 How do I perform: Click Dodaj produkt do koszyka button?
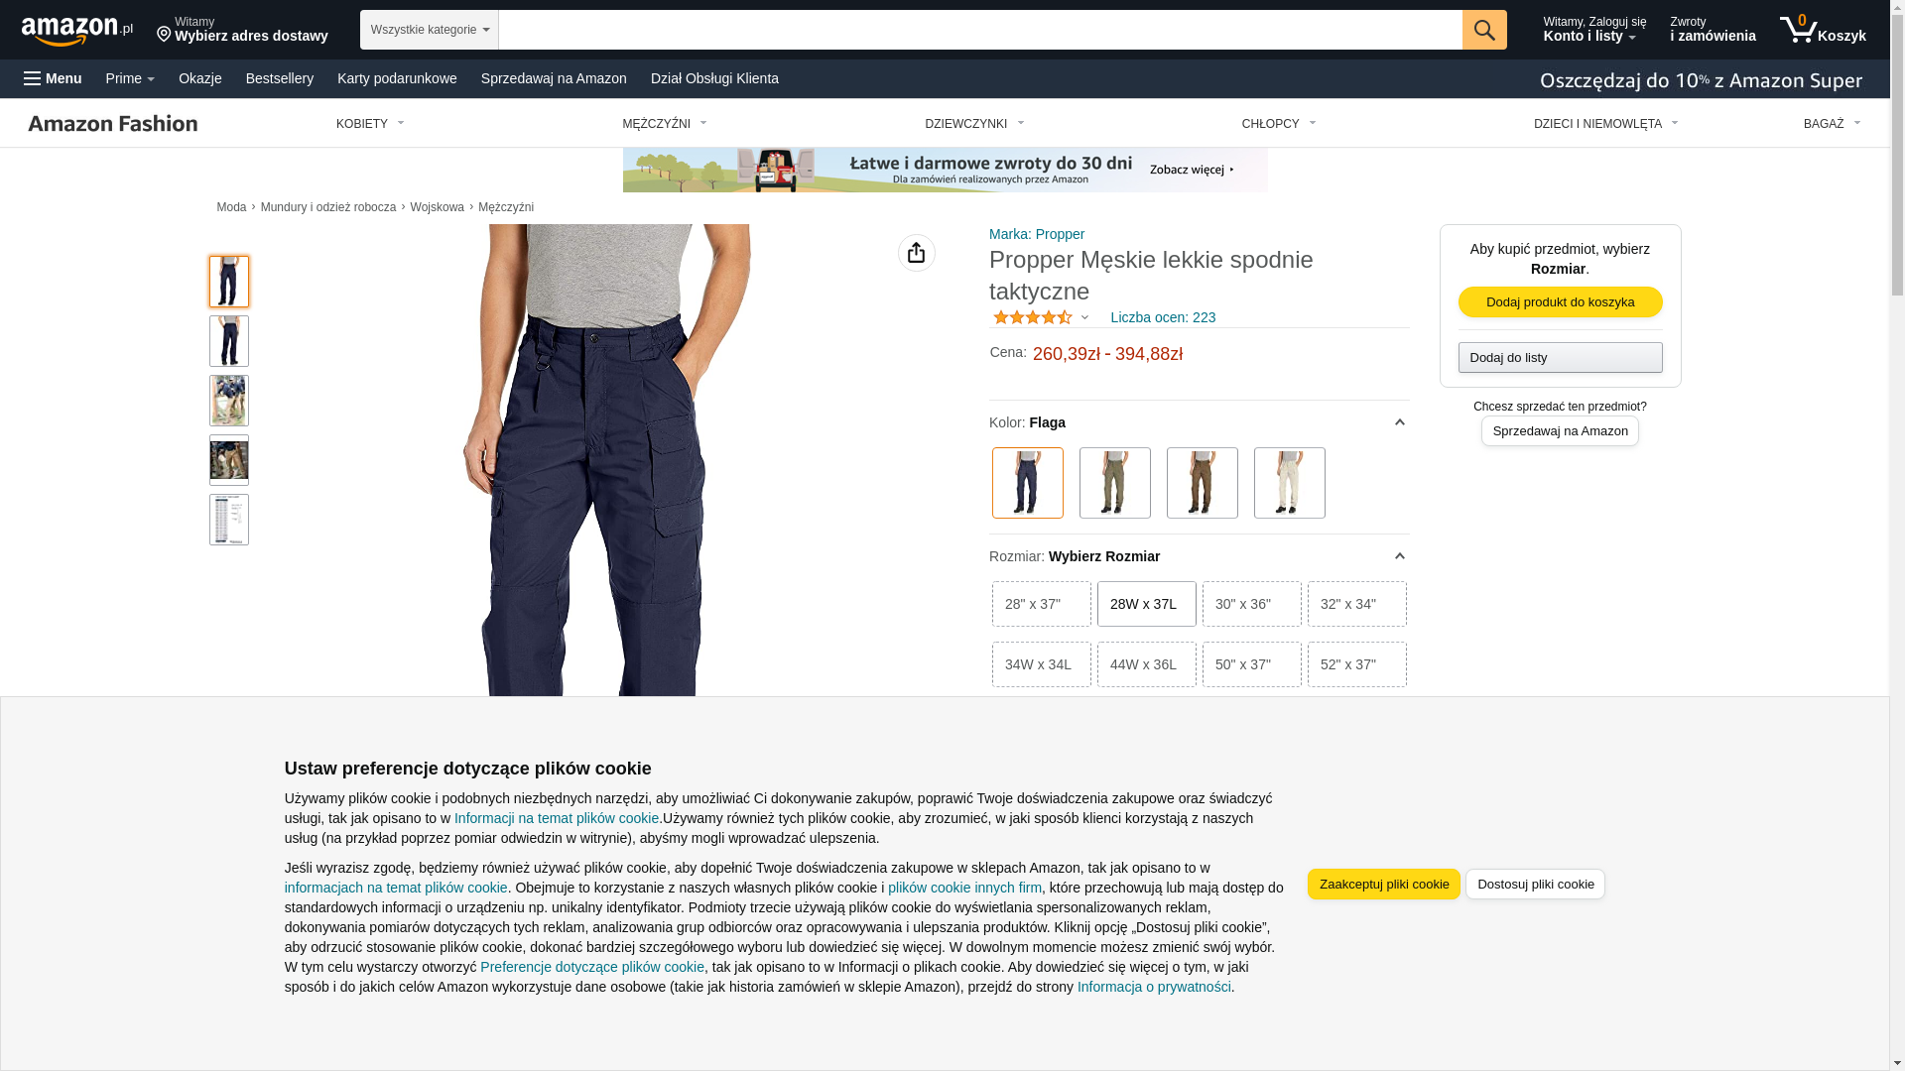(x=1561, y=301)
